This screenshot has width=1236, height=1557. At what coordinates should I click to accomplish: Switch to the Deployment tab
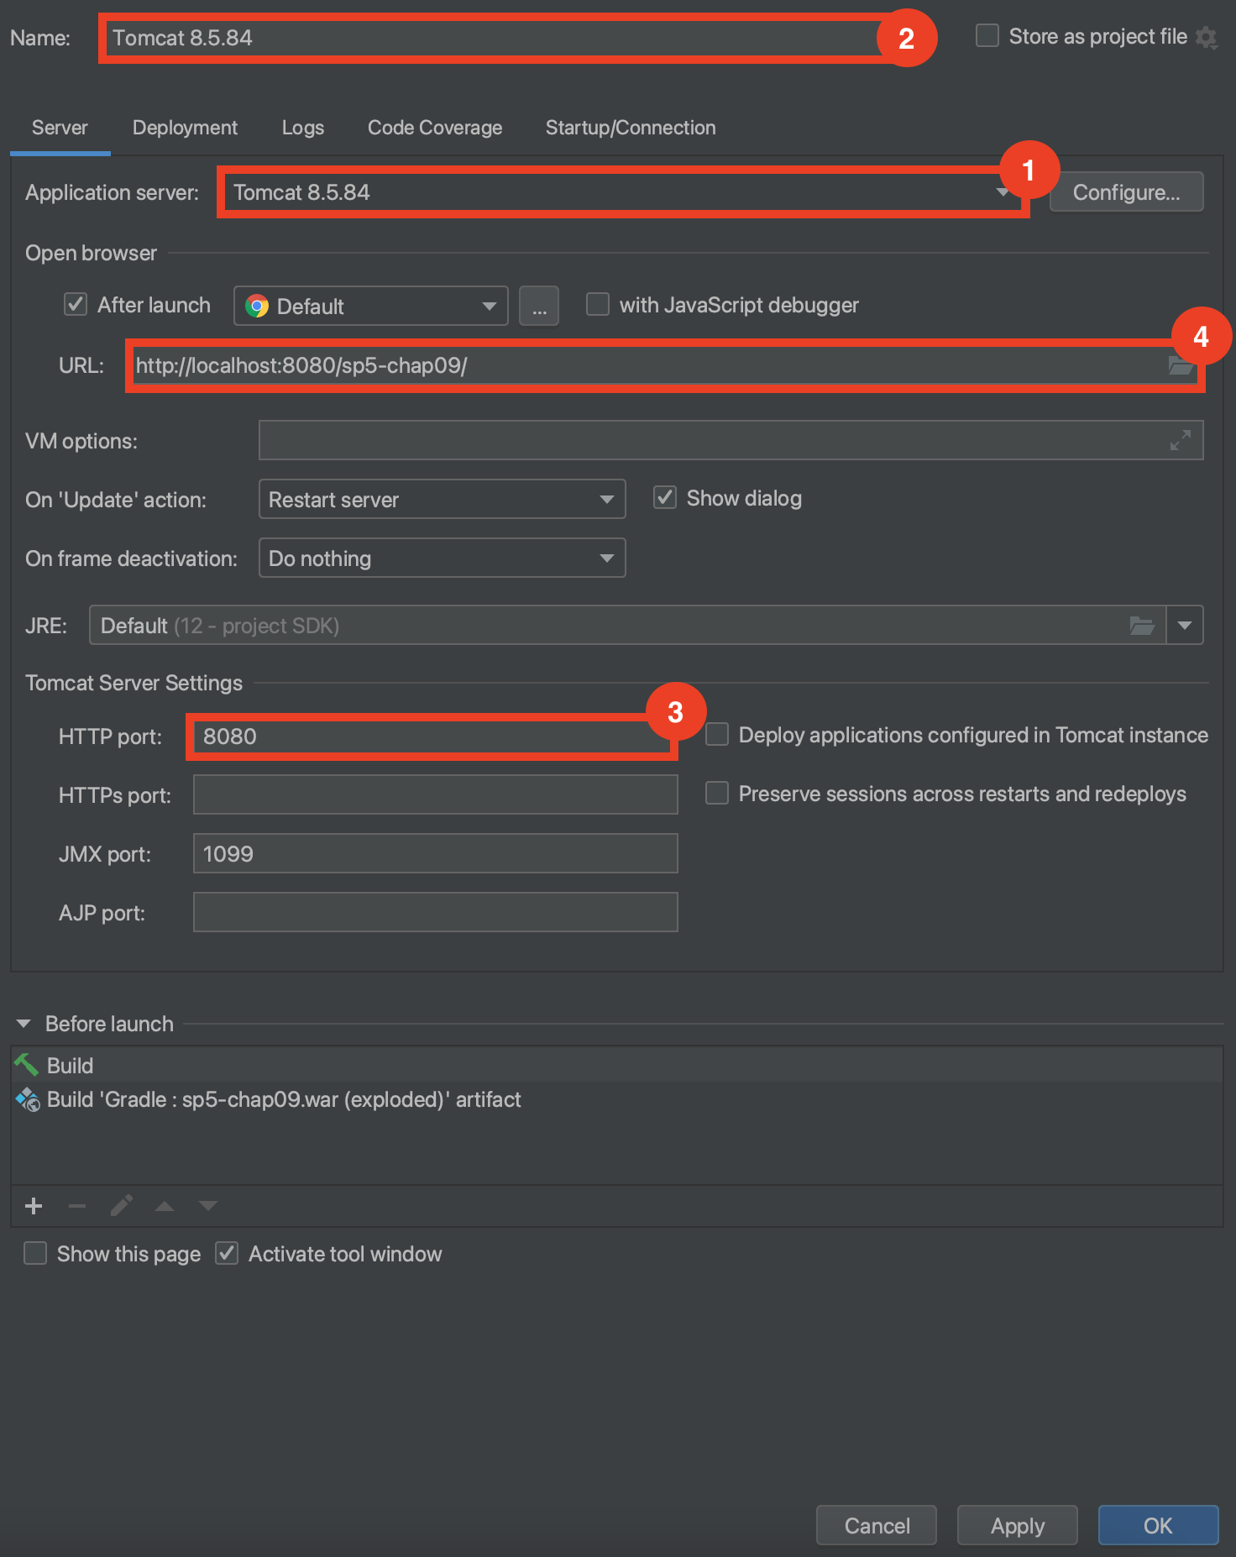(x=185, y=128)
